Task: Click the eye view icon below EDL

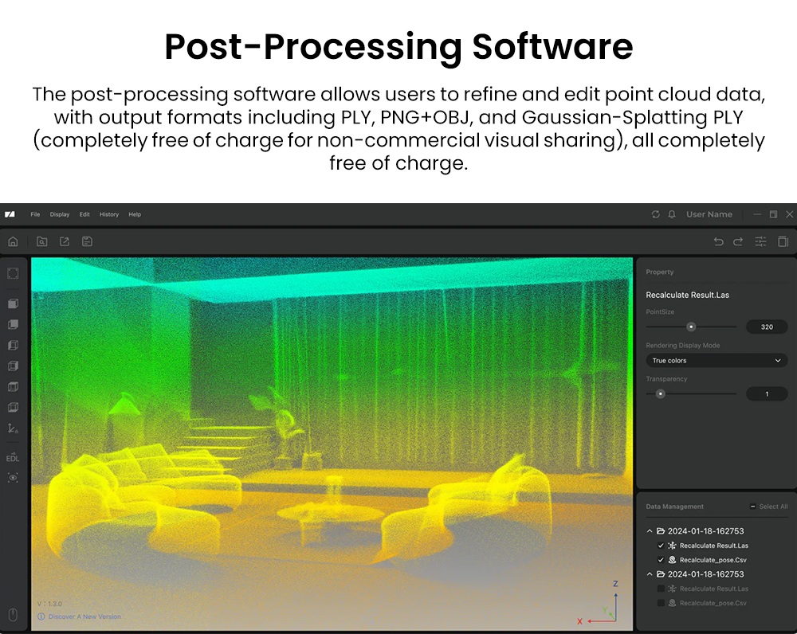Action: click(12, 478)
